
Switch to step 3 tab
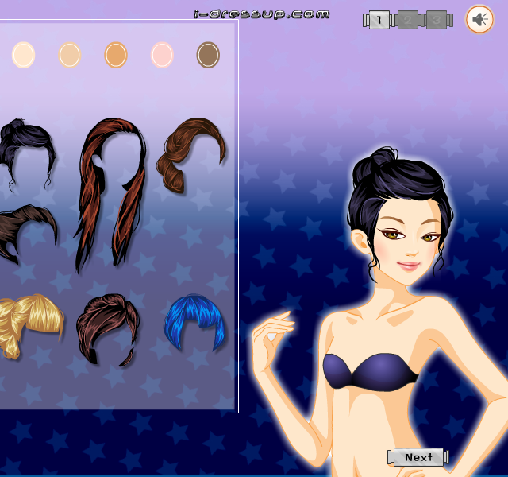tap(436, 20)
